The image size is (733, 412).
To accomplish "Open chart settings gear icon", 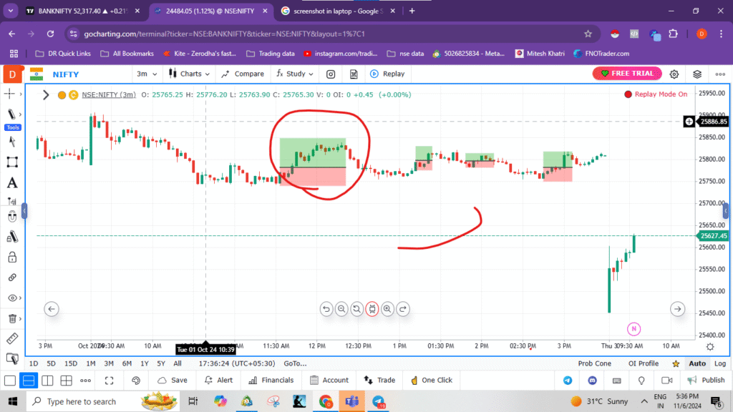I will click(x=674, y=74).
